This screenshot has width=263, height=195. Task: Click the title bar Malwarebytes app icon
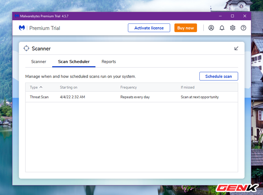click(x=17, y=16)
